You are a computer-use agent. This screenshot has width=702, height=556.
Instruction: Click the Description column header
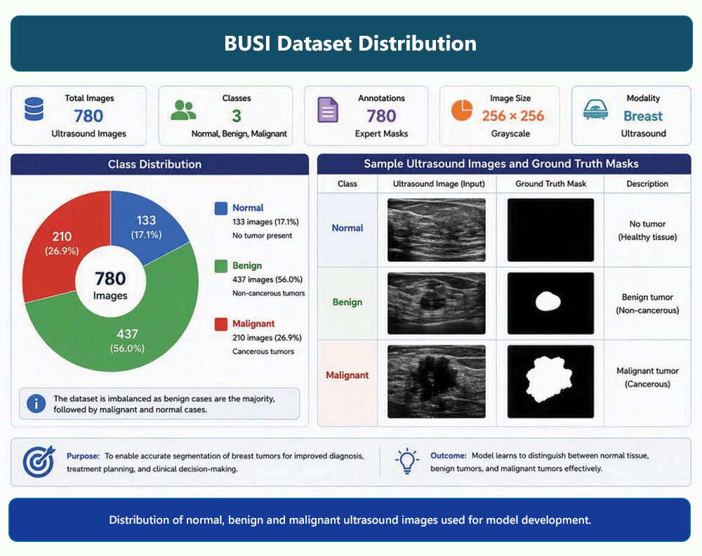coord(647,184)
